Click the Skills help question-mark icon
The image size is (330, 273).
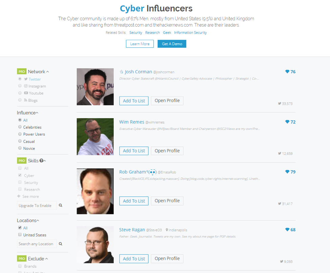(x=41, y=161)
